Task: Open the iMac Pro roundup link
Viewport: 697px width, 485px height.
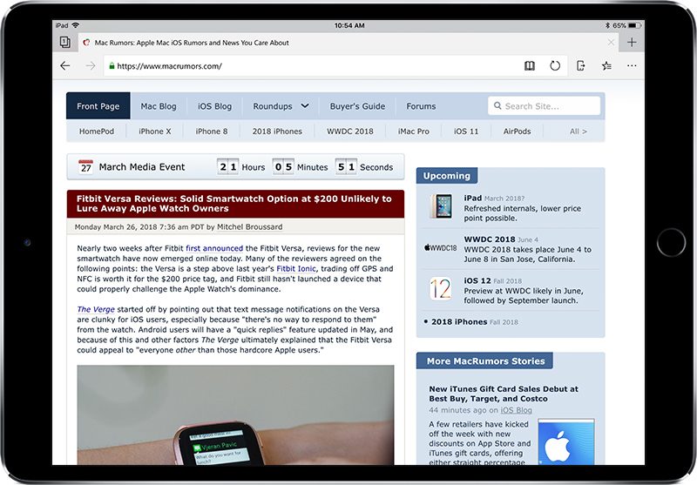Action: tap(413, 131)
